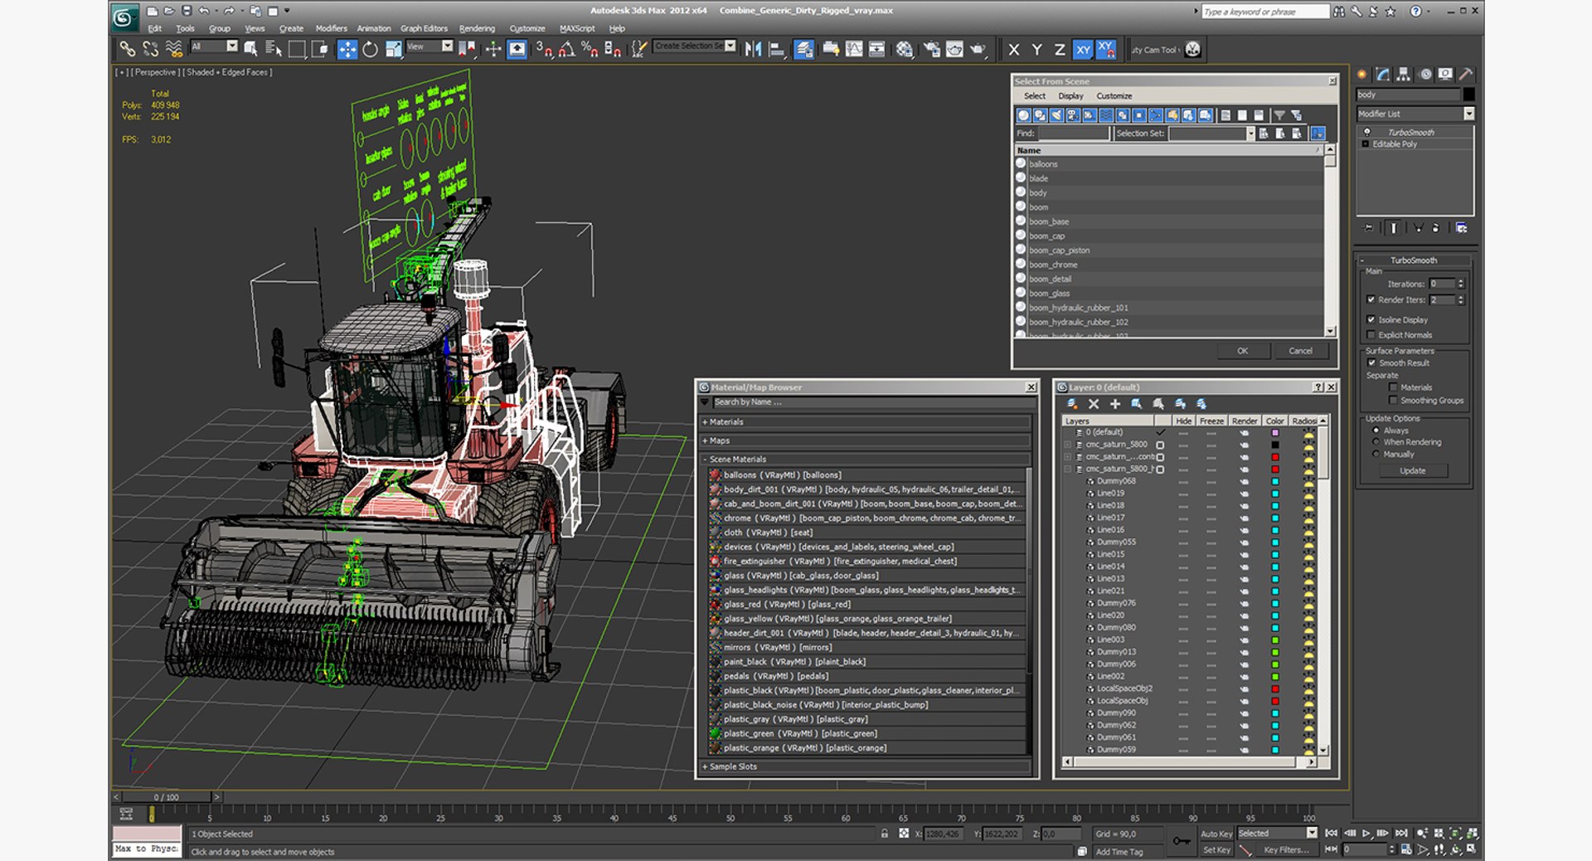Open the Modifier List dropdown
1592x861 pixels.
[x=1468, y=114]
